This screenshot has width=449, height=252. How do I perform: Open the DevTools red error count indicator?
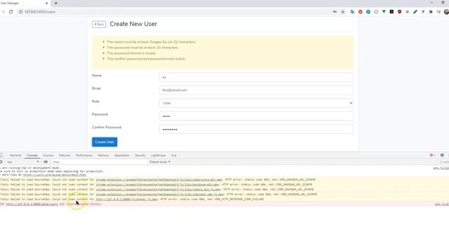pos(432,155)
